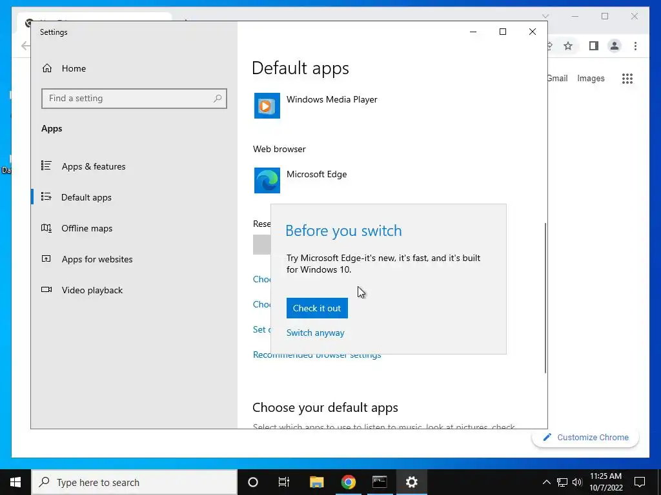Open File Explorer from taskbar
This screenshot has height=495, width=661.
click(x=316, y=482)
